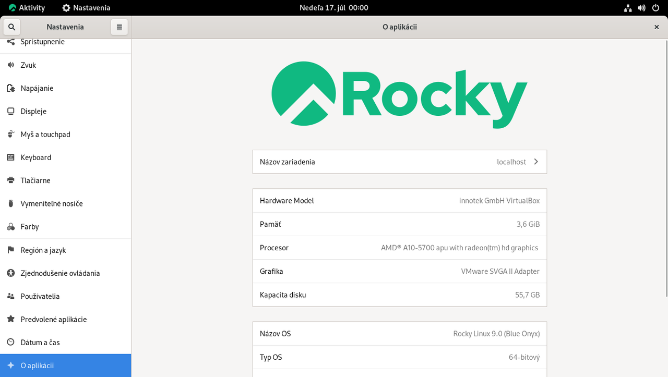The width and height of the screenshot is (668, 377).
Task: Open the Názov zariadenia row
Action: coord(400,162)
